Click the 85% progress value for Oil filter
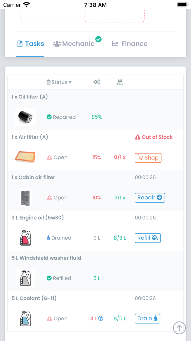Viewport: 191px width, 341px height. point(97,117)
